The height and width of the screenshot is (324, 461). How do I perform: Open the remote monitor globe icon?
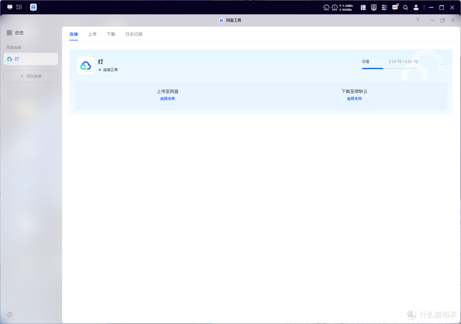pyautogui.click(x=373, y=7)
